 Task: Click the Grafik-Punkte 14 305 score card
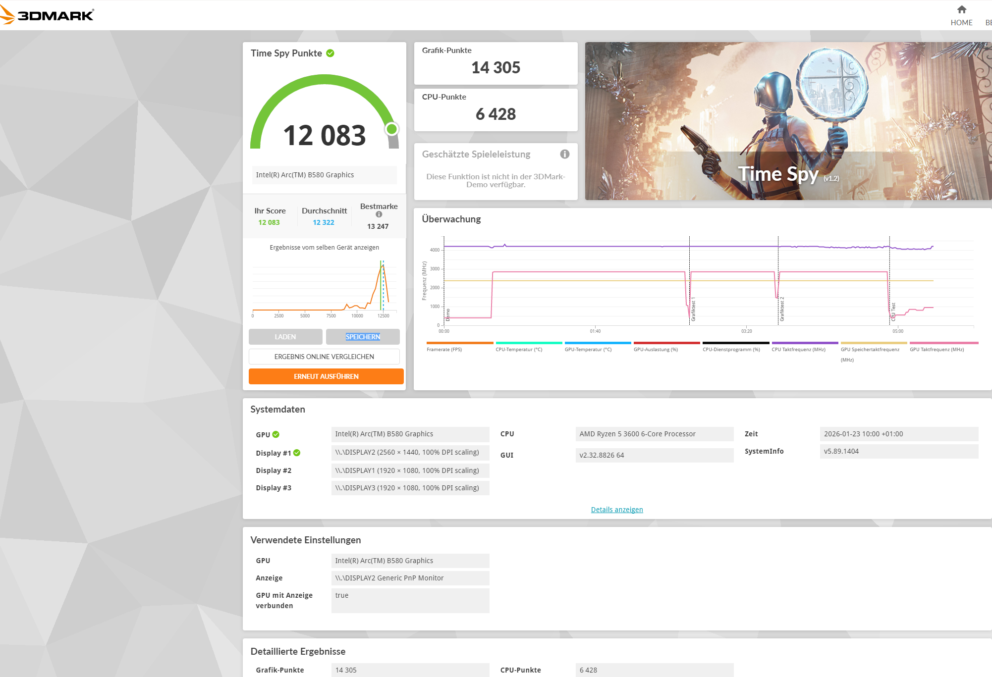click(496, 63)
